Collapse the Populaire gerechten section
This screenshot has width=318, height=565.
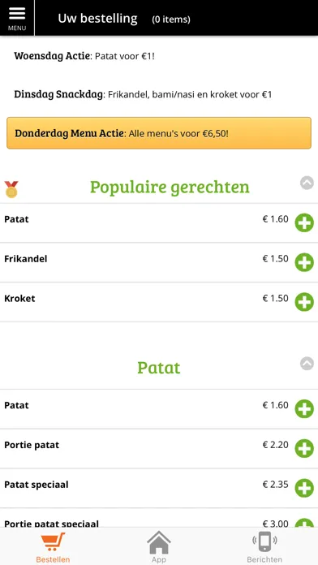pyautogui.click(x=307, y=183)
